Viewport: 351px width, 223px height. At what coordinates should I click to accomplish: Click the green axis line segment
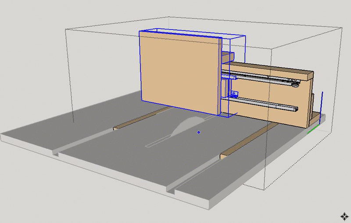pos(313,129)
